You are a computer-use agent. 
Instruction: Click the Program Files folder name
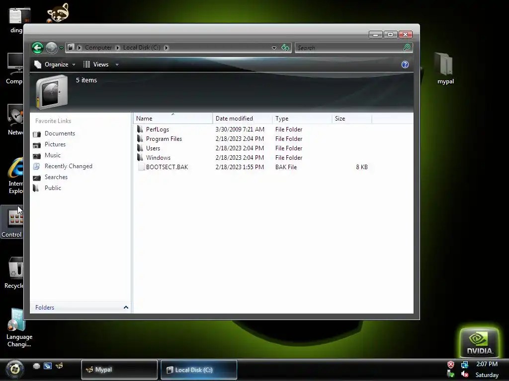coord(164,139)
